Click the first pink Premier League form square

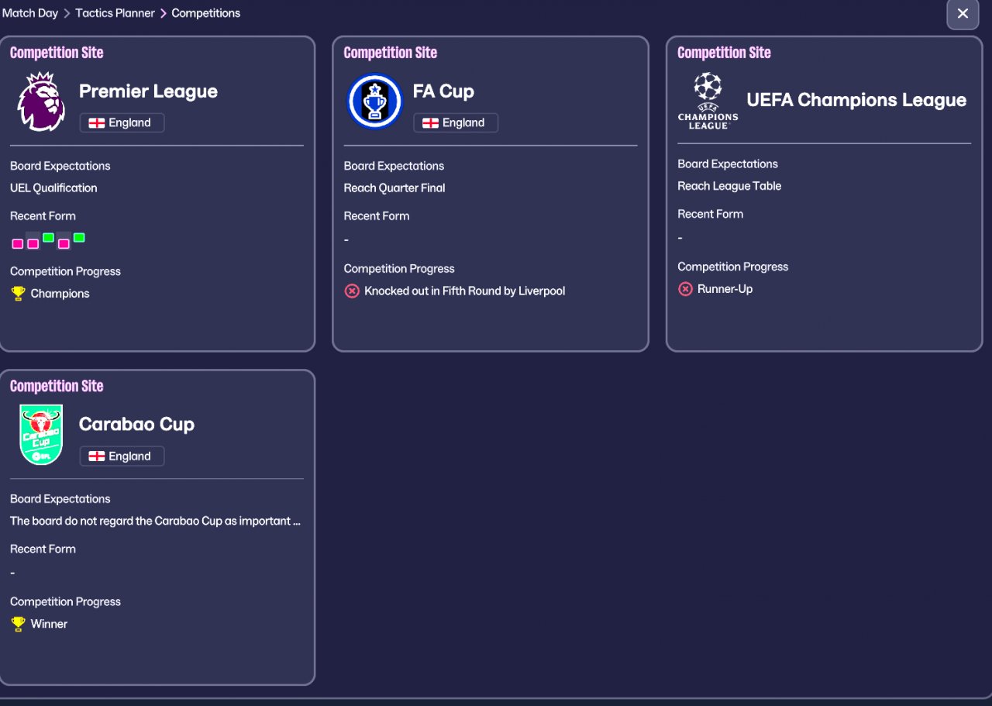[x=18, y=243]
